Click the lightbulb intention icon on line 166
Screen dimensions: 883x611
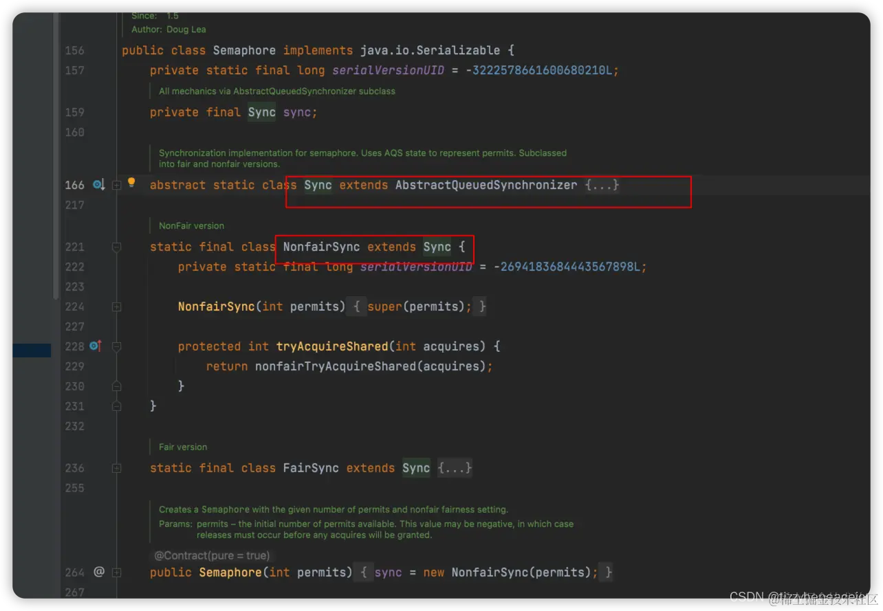(131, 183)
